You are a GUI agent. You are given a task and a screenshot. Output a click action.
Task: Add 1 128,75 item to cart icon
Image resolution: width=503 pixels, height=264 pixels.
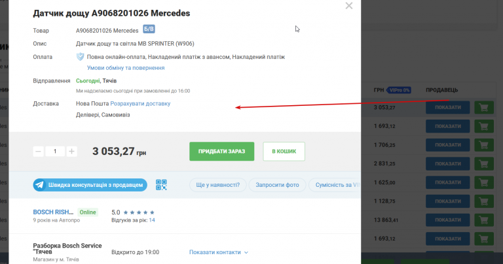point(484,201)
